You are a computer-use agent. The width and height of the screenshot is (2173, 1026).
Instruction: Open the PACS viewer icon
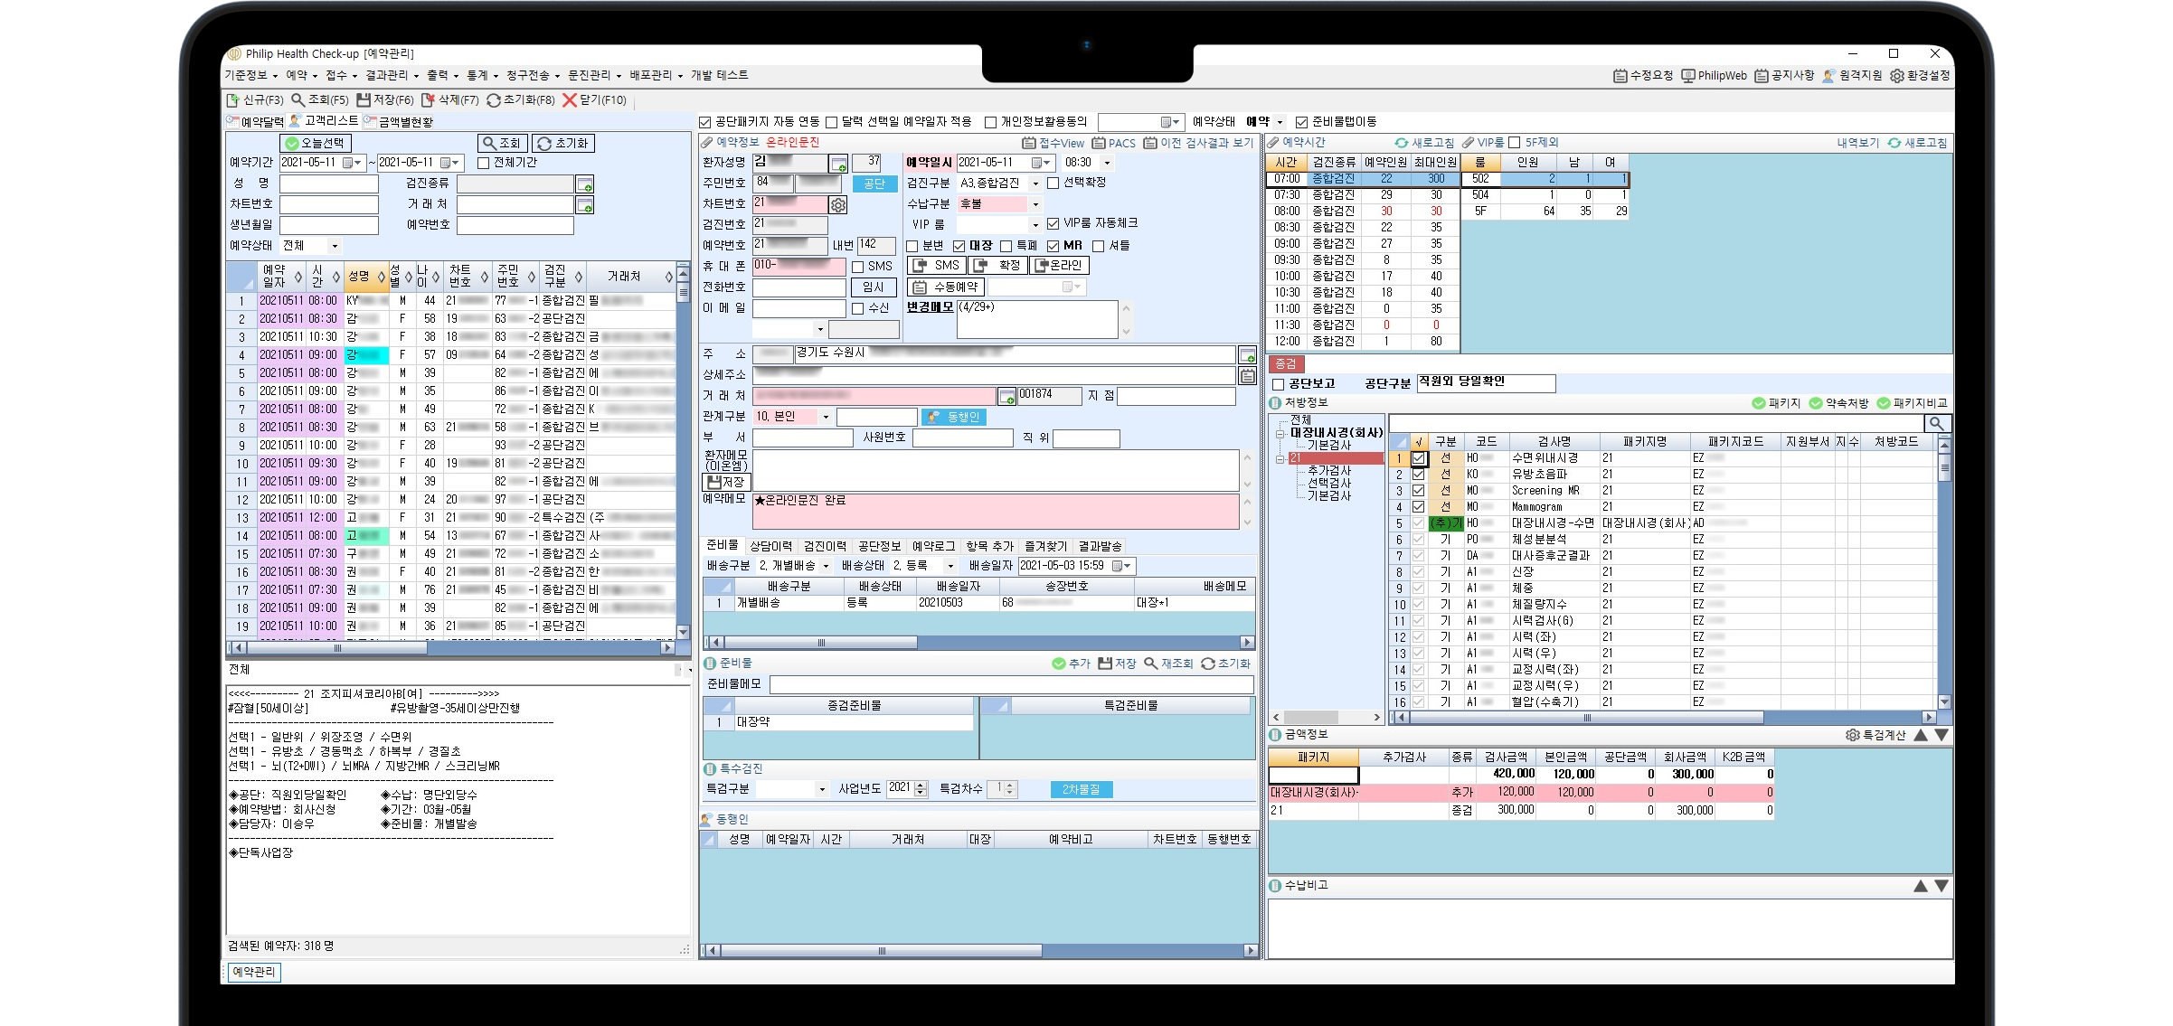1099,143
